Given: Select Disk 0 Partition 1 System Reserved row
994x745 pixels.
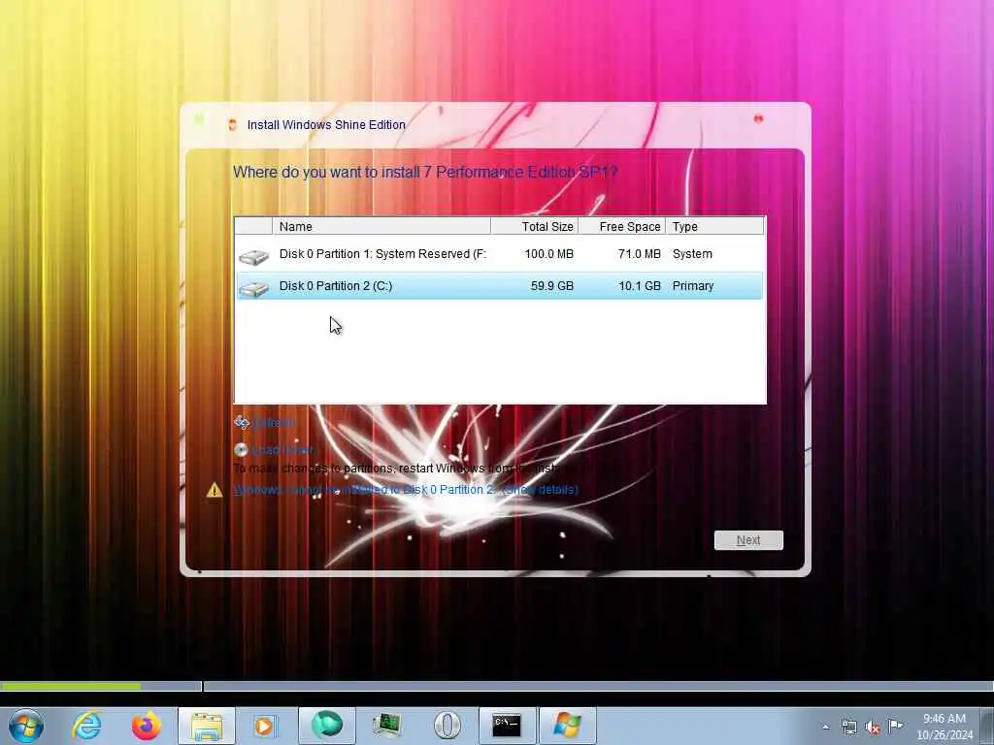Looking at the screenshot, I should click(x=500, y=254).
